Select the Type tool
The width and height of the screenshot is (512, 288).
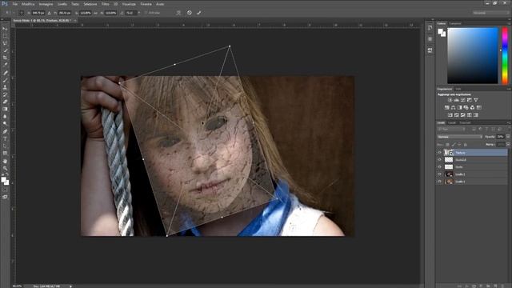[x=5, y=138]
